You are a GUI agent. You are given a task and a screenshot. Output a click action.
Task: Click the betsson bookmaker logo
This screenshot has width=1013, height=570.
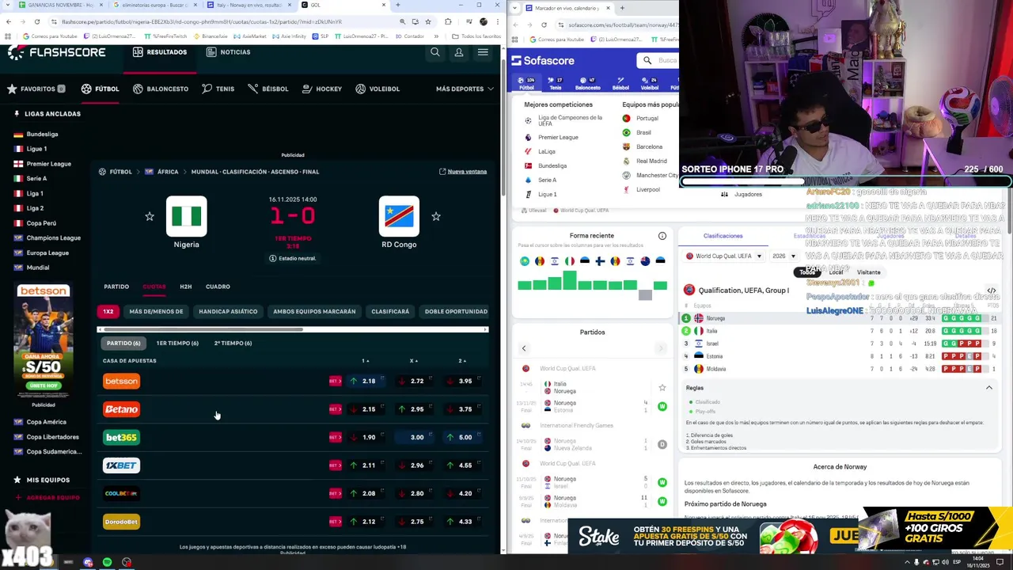click(x=121, y=381)
